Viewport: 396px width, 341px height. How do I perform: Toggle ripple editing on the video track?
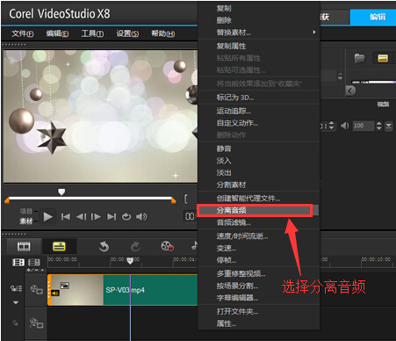click(x=16, y=289)
